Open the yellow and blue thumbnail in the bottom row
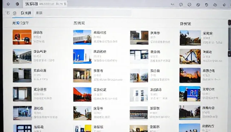 [x=82, y=128]
